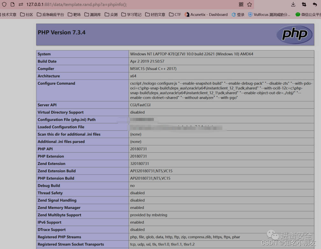Open the downloads arrow icon
This screenshot has width=321, height=249.
pos(293,4)
